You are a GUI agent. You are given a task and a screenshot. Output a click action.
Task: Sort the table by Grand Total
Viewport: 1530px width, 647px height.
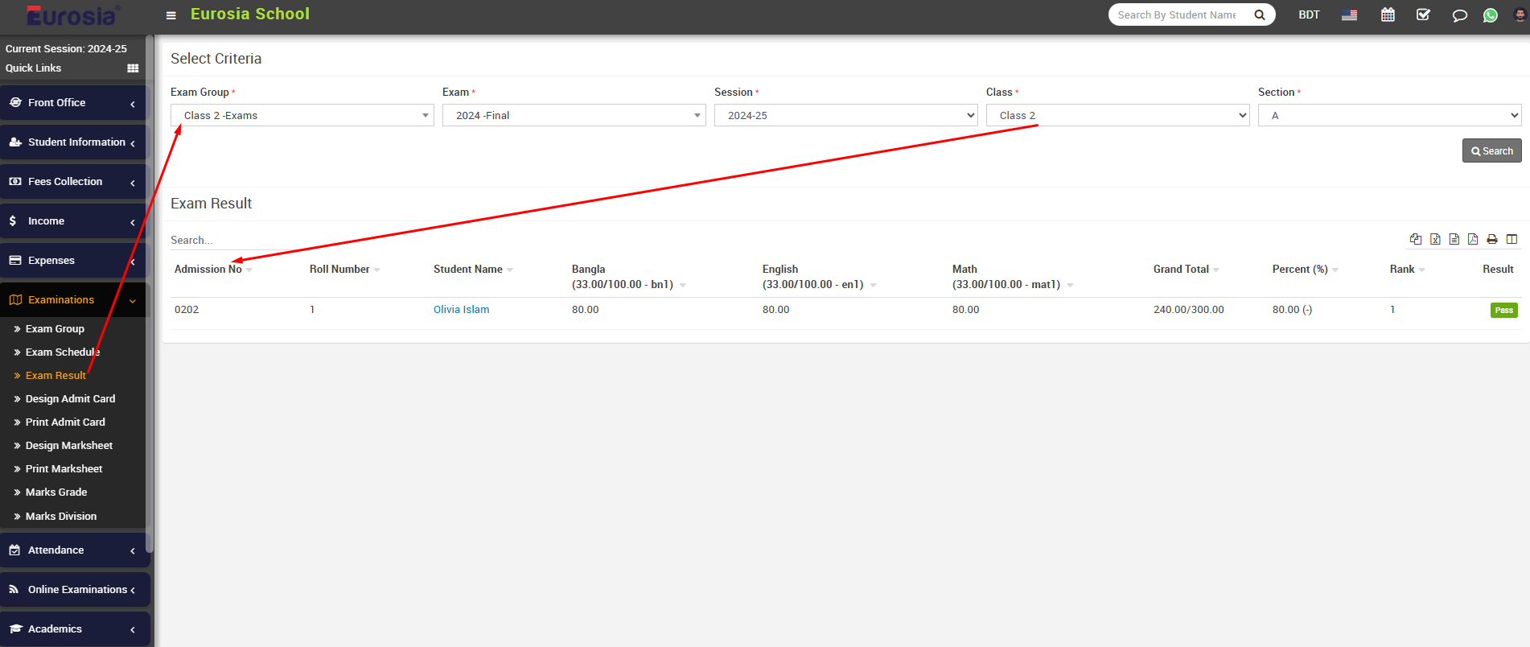pyautogui.click(x=1181, y=270)
